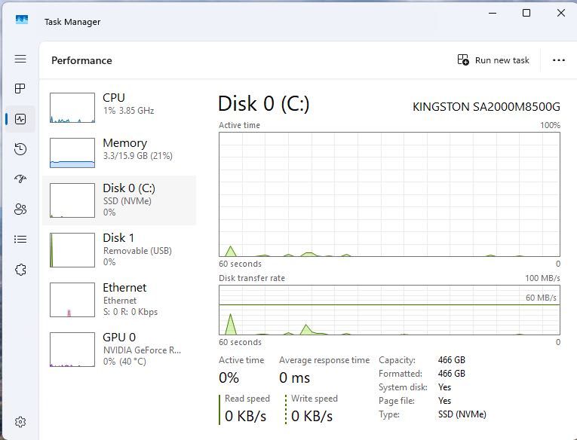Select the CPU performance item

[x=119, y=107]
